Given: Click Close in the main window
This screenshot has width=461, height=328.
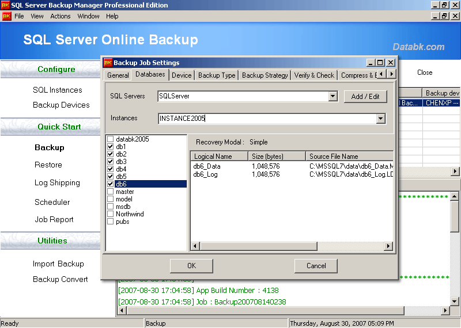Looking at the screenshot, I should [425, 73].
